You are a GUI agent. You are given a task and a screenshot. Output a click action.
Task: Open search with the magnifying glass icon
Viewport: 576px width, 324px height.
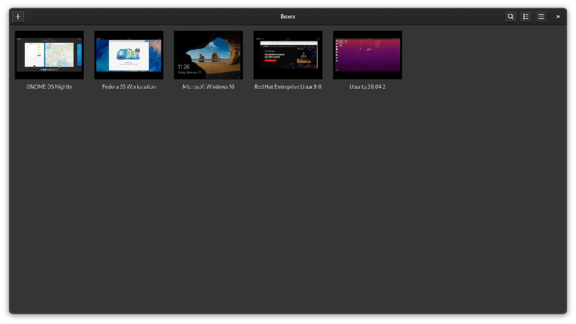click(511, 17)
